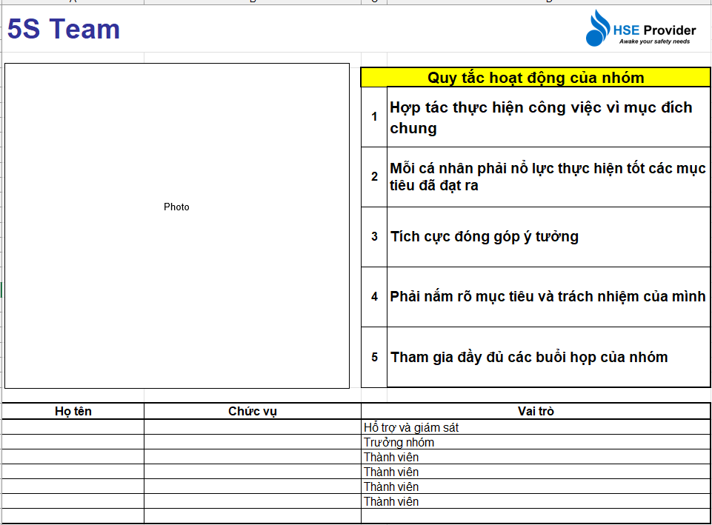
Task: Select rule 4 'Phải nắm rõ mục tiêu' cell
Action: coord(548,297)
